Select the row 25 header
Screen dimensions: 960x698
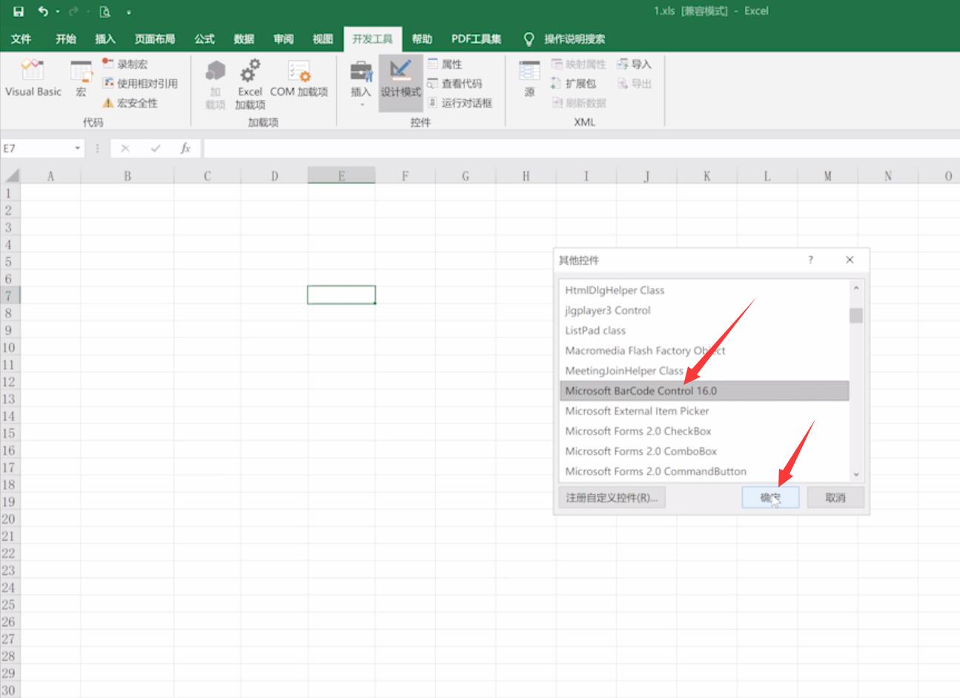click(9, 605)
